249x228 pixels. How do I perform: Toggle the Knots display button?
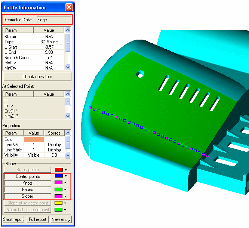click(28, 183)
